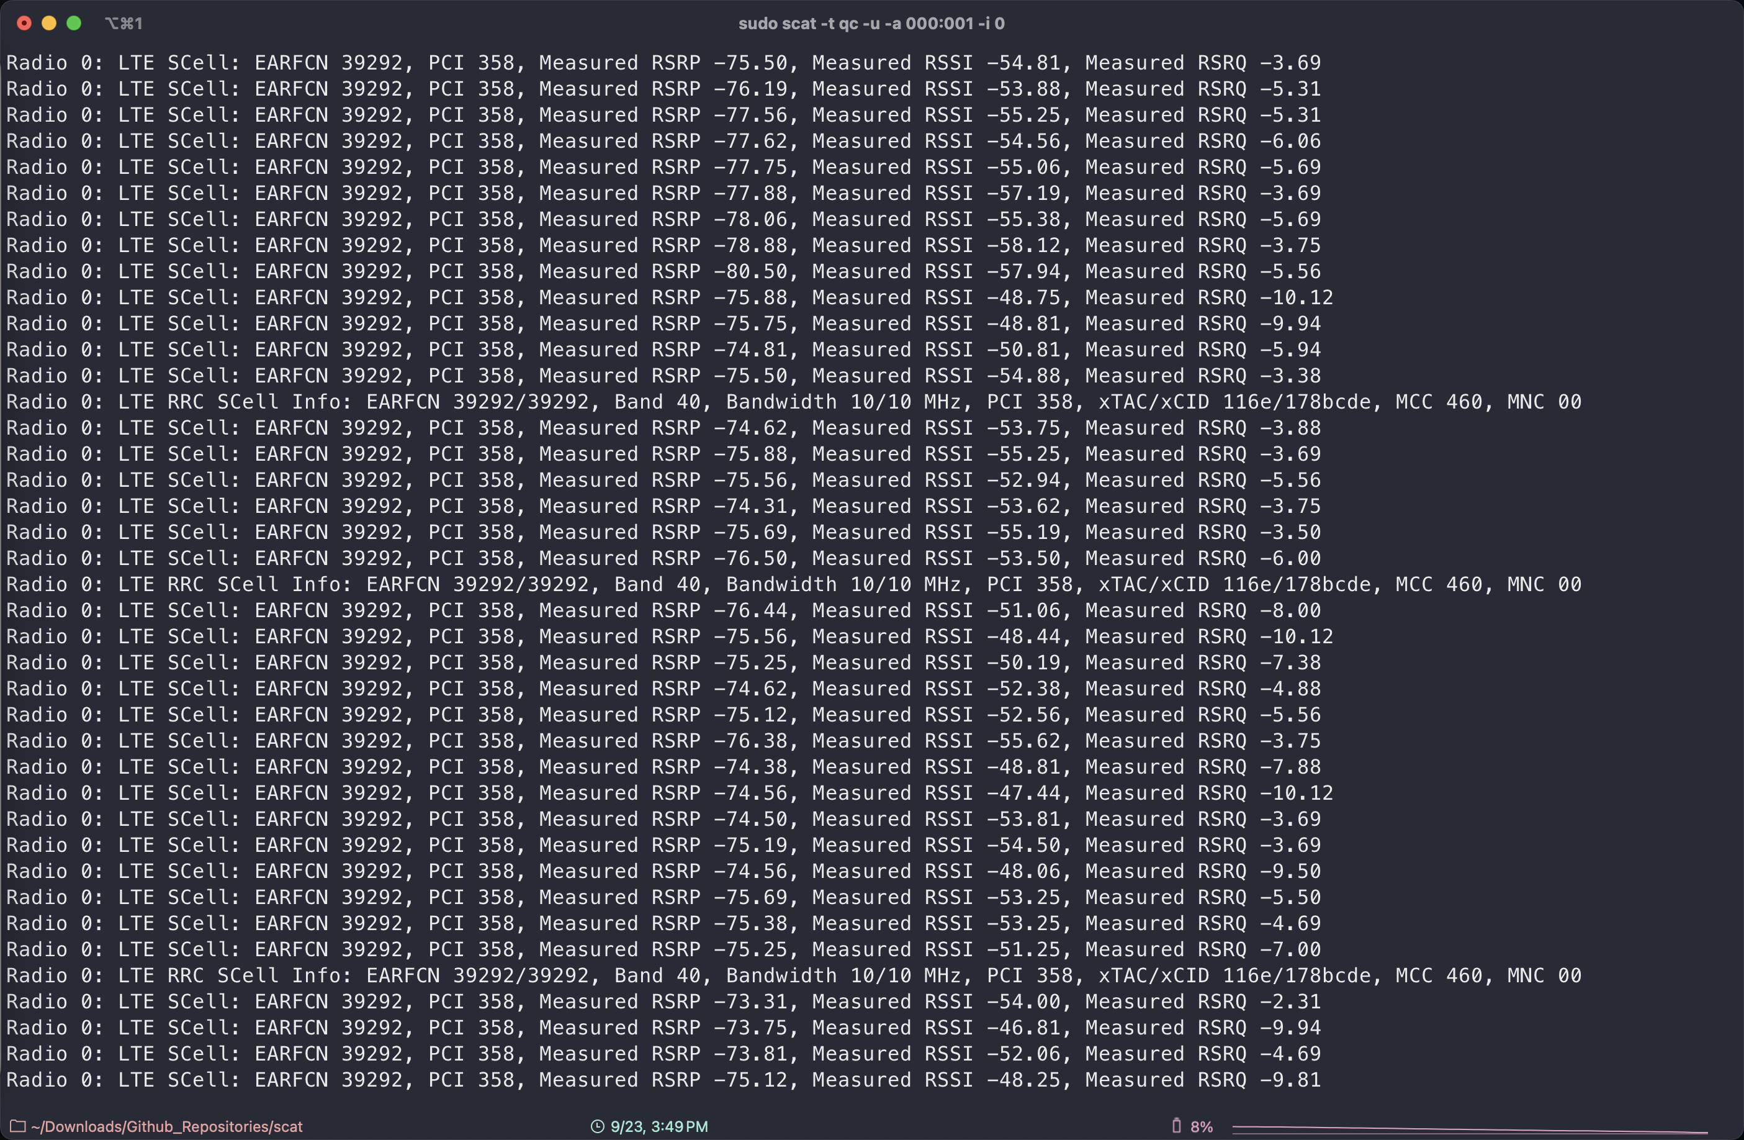Viewport: 1744px width, 1140px height.
Task: Click the RSSI value -58.12
Action: [1023, 246]
